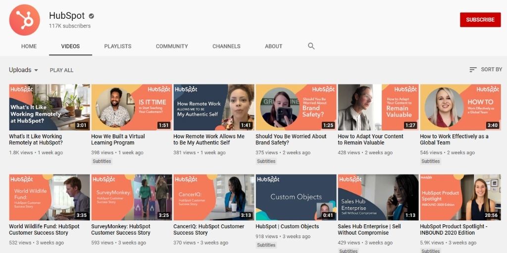Click the 0:41 duration badge

tap(328, 215)
